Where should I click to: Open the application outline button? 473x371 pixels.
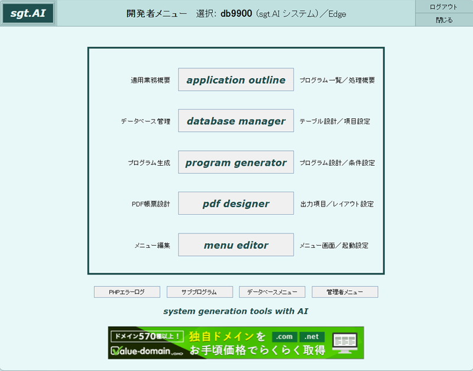click(x=236, y=80)
